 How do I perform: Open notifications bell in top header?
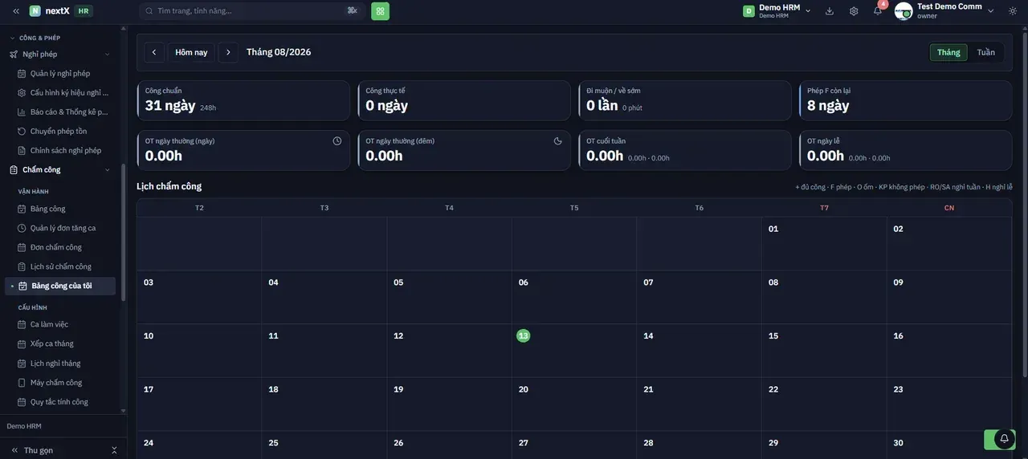[x=878, y=11]
